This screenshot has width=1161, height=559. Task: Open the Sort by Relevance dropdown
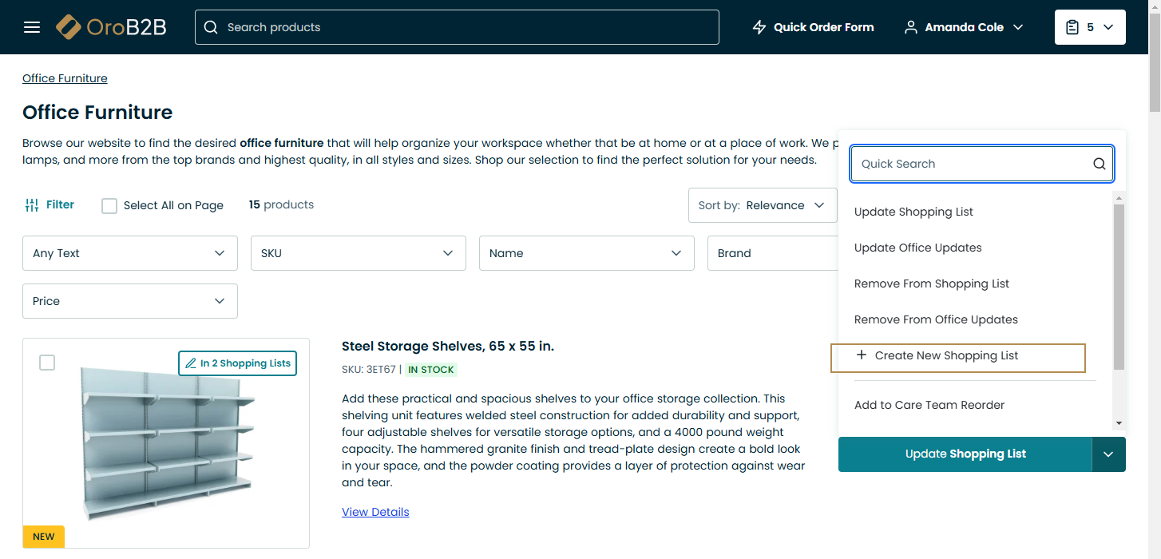coord(762,205)
